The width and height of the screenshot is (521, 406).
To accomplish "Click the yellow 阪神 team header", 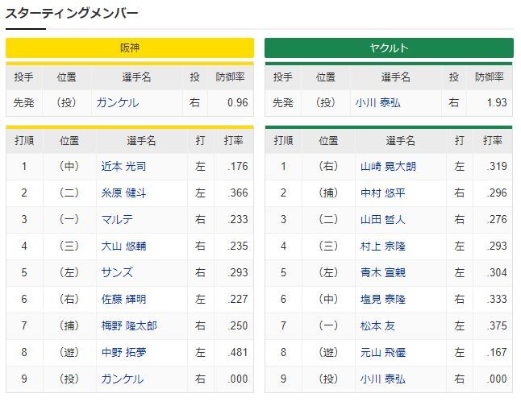I will click(130, 48).
